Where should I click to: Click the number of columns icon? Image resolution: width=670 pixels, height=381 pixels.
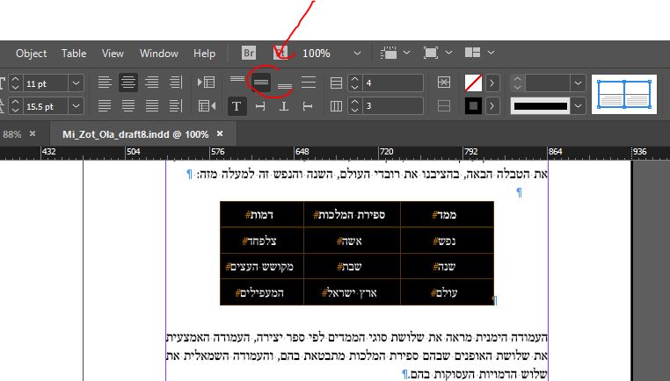click(x=336, y=106)
